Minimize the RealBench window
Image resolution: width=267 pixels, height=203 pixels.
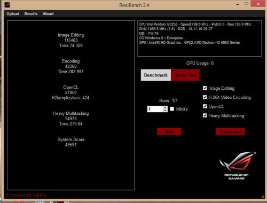(x=238, y=4)
